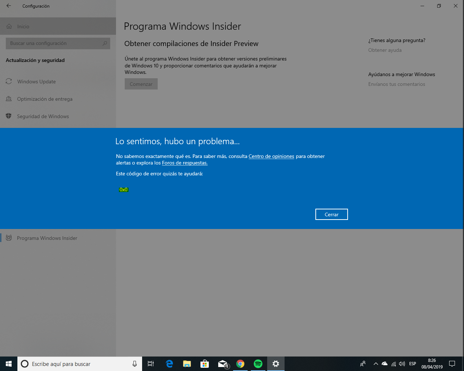
Task: Click Envíanos tus comentarios link
Action: pyautogui.click(x=397, y=84)
